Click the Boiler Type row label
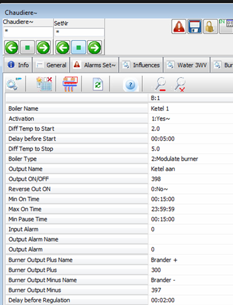 pyautogui.click(x=23, y=159)
